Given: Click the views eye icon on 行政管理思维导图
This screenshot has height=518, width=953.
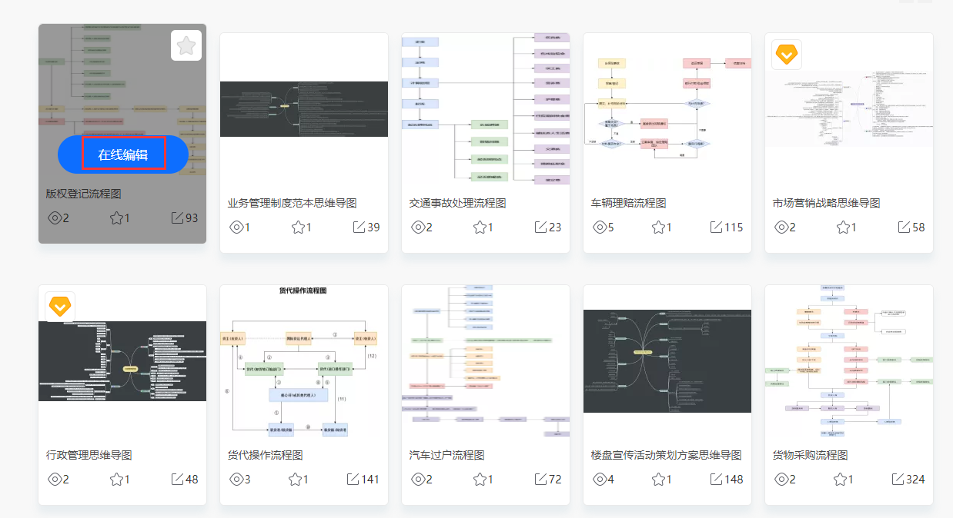Looking at the screenshot, I should pos(55,479).
